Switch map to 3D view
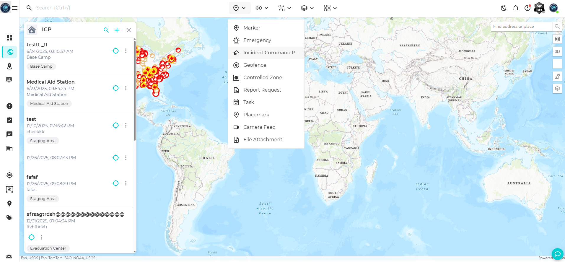 tap(557, 51)
